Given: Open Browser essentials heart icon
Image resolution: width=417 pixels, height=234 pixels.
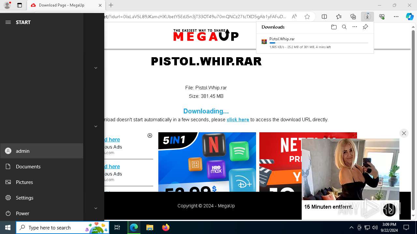Looking at the screenshot, I should pyautogui.click(x=382, y=17).
